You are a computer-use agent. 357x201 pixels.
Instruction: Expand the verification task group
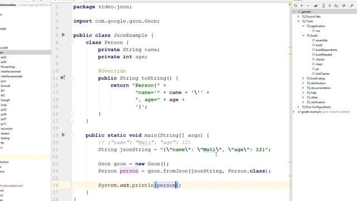pos(303,102)
